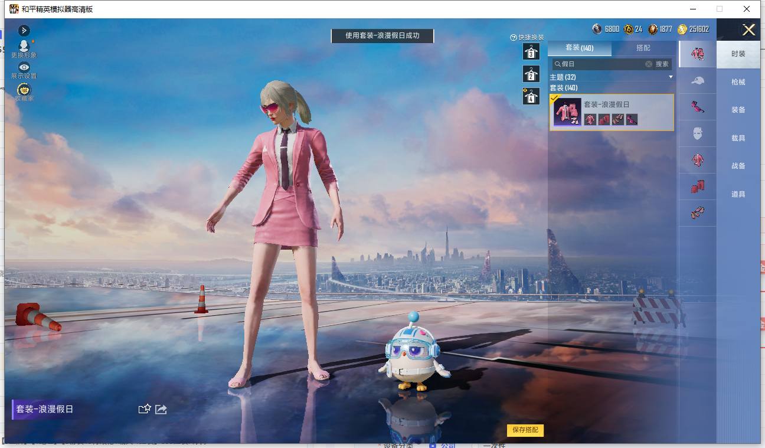Select quick outfit hanger slot 2
Screen dimensions: 765x448
tap(531, 74)
